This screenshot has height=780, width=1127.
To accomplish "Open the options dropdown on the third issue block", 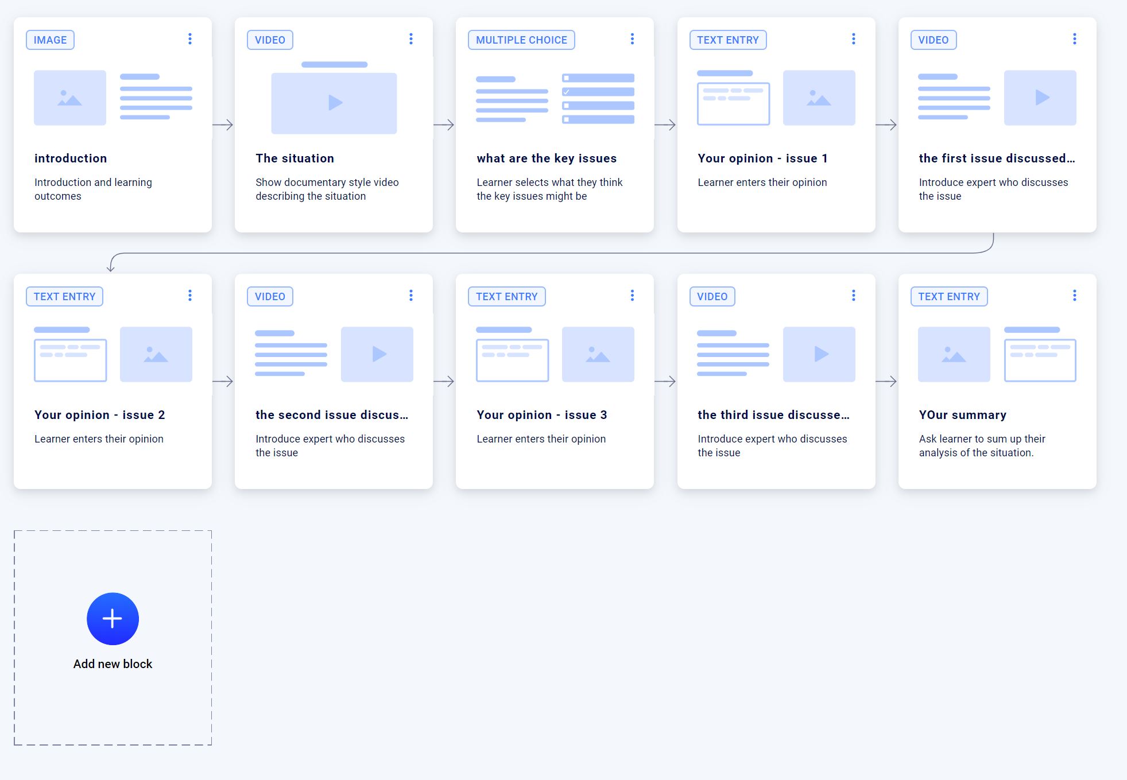I will click(853, 296).
